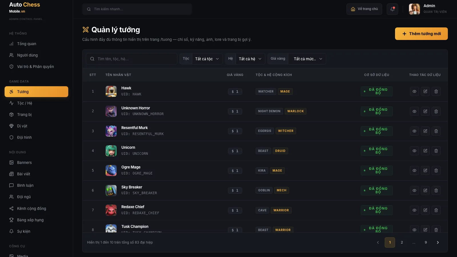Open Vai trò & Phân quyền menu
Image resolution: width=457 pixels, height=257 pixels.
[36, 67]
